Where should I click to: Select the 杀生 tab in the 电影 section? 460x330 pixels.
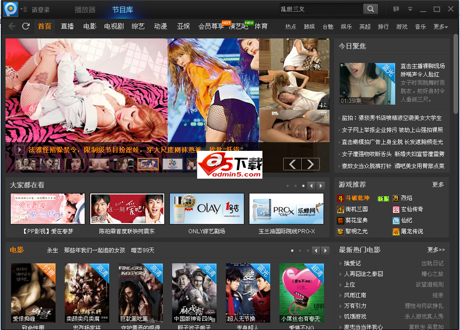(x=52, y=249)
